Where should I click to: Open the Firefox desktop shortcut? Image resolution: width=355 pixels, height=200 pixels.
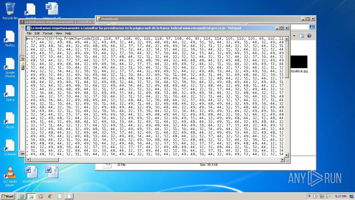coord(10,39)
